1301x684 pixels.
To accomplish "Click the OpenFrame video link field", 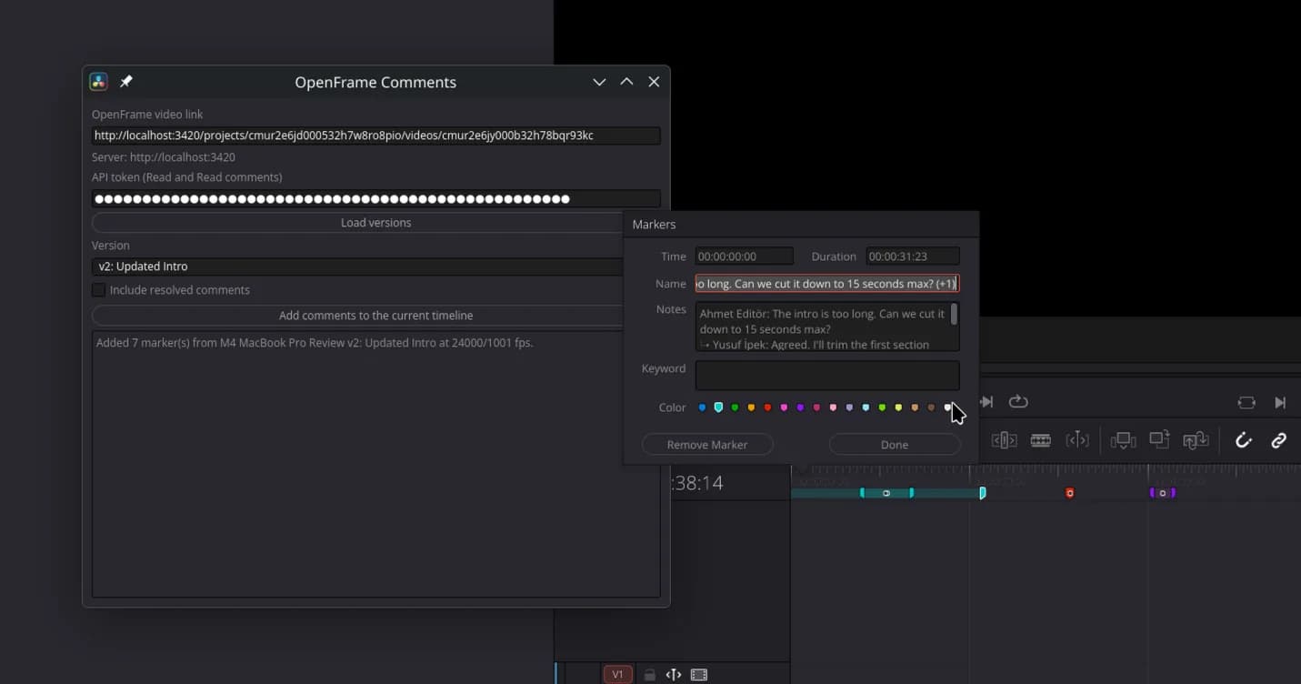I will click(375, 136).
